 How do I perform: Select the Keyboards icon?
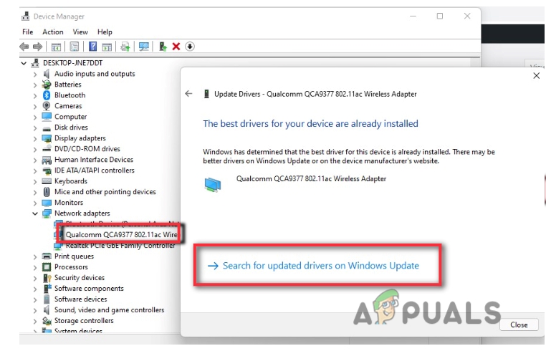tap(47, 181)
